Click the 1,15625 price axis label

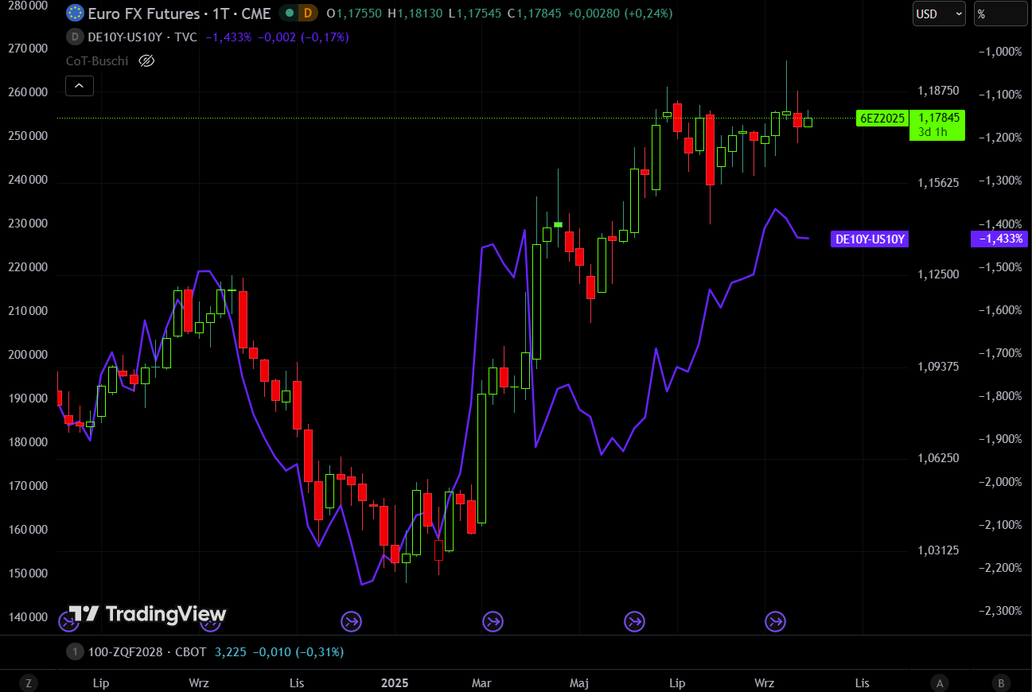coord(939,182)
